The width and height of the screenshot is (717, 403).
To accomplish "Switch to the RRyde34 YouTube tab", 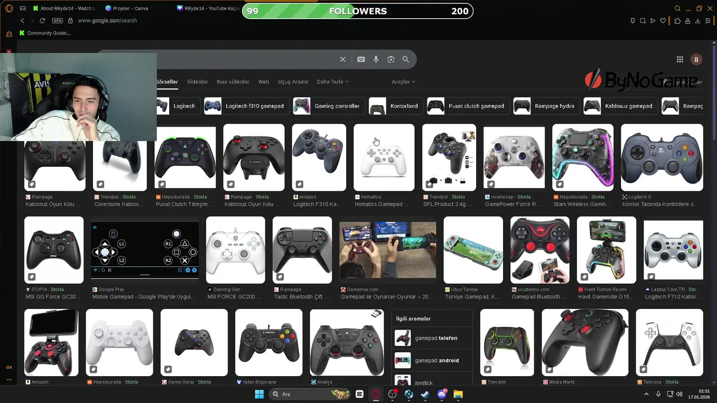I will click(x=207, y=8).
